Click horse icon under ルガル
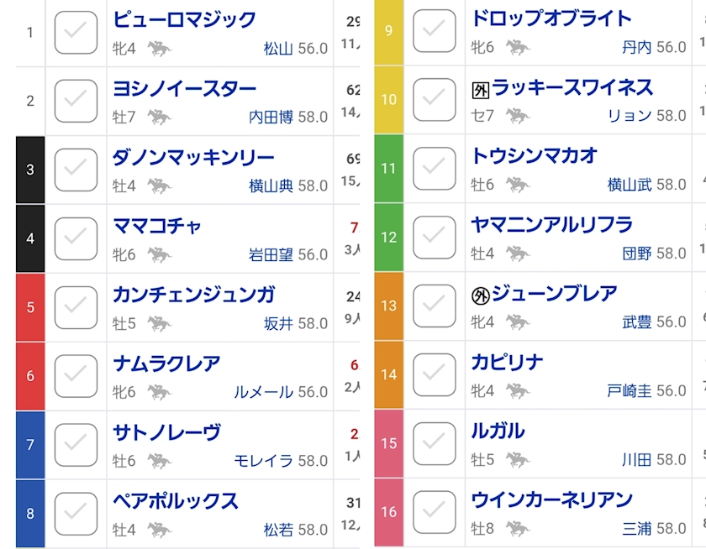This screenshot has height=549, width=706. [517, 459]
